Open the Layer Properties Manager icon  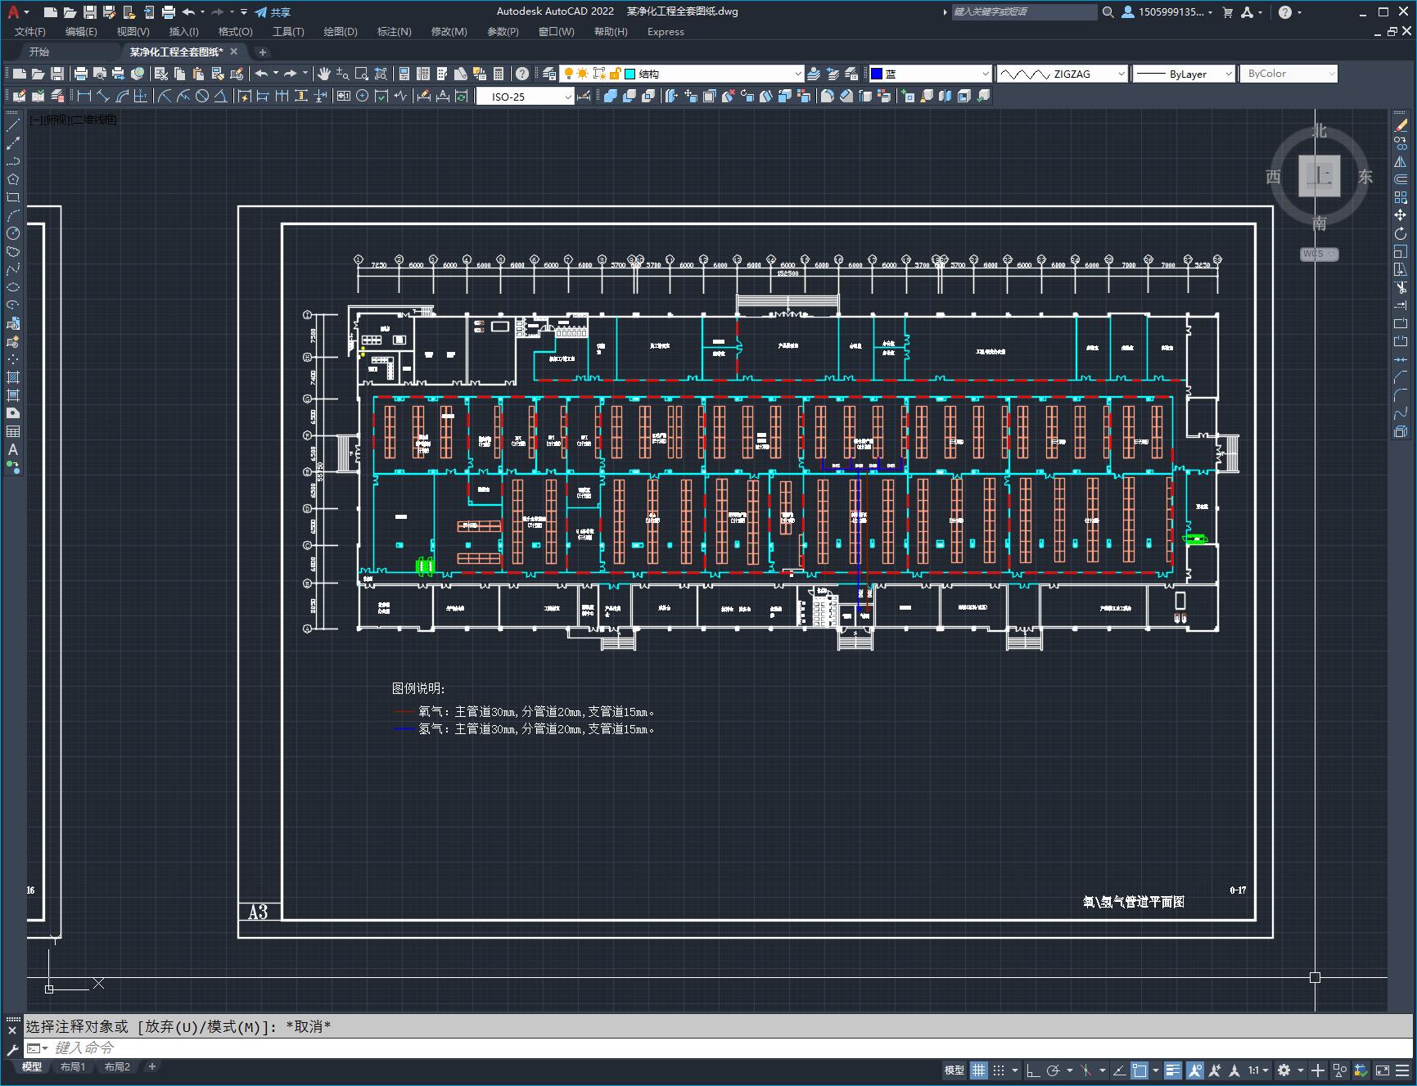click(549, 74)
